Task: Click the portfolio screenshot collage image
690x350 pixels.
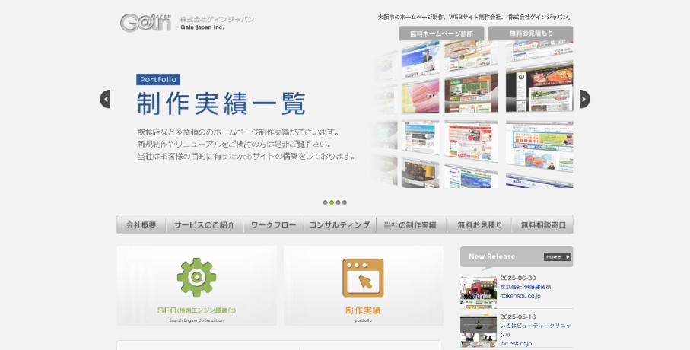Action: 472,114
